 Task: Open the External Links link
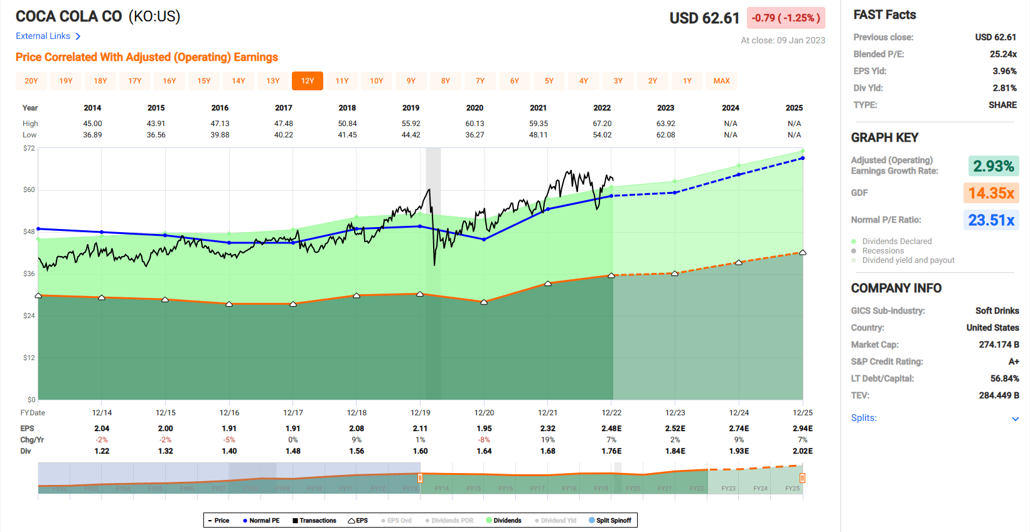(43, 36)
